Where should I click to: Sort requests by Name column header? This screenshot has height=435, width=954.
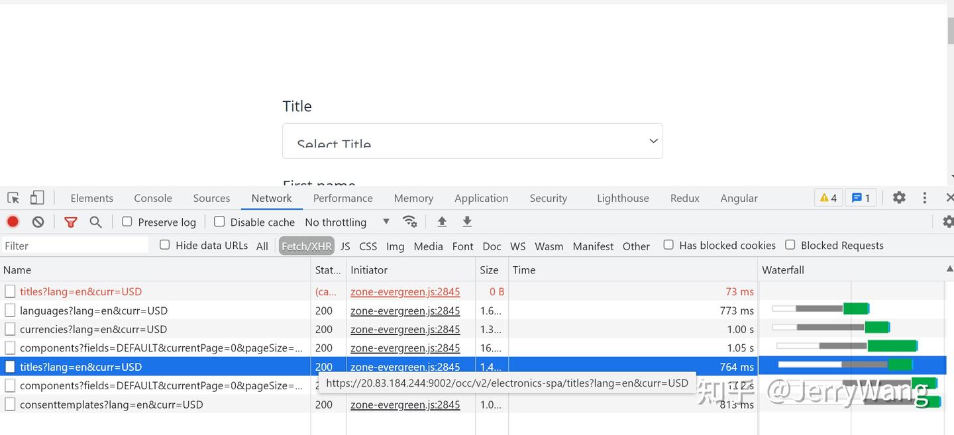tap(155, 269)
